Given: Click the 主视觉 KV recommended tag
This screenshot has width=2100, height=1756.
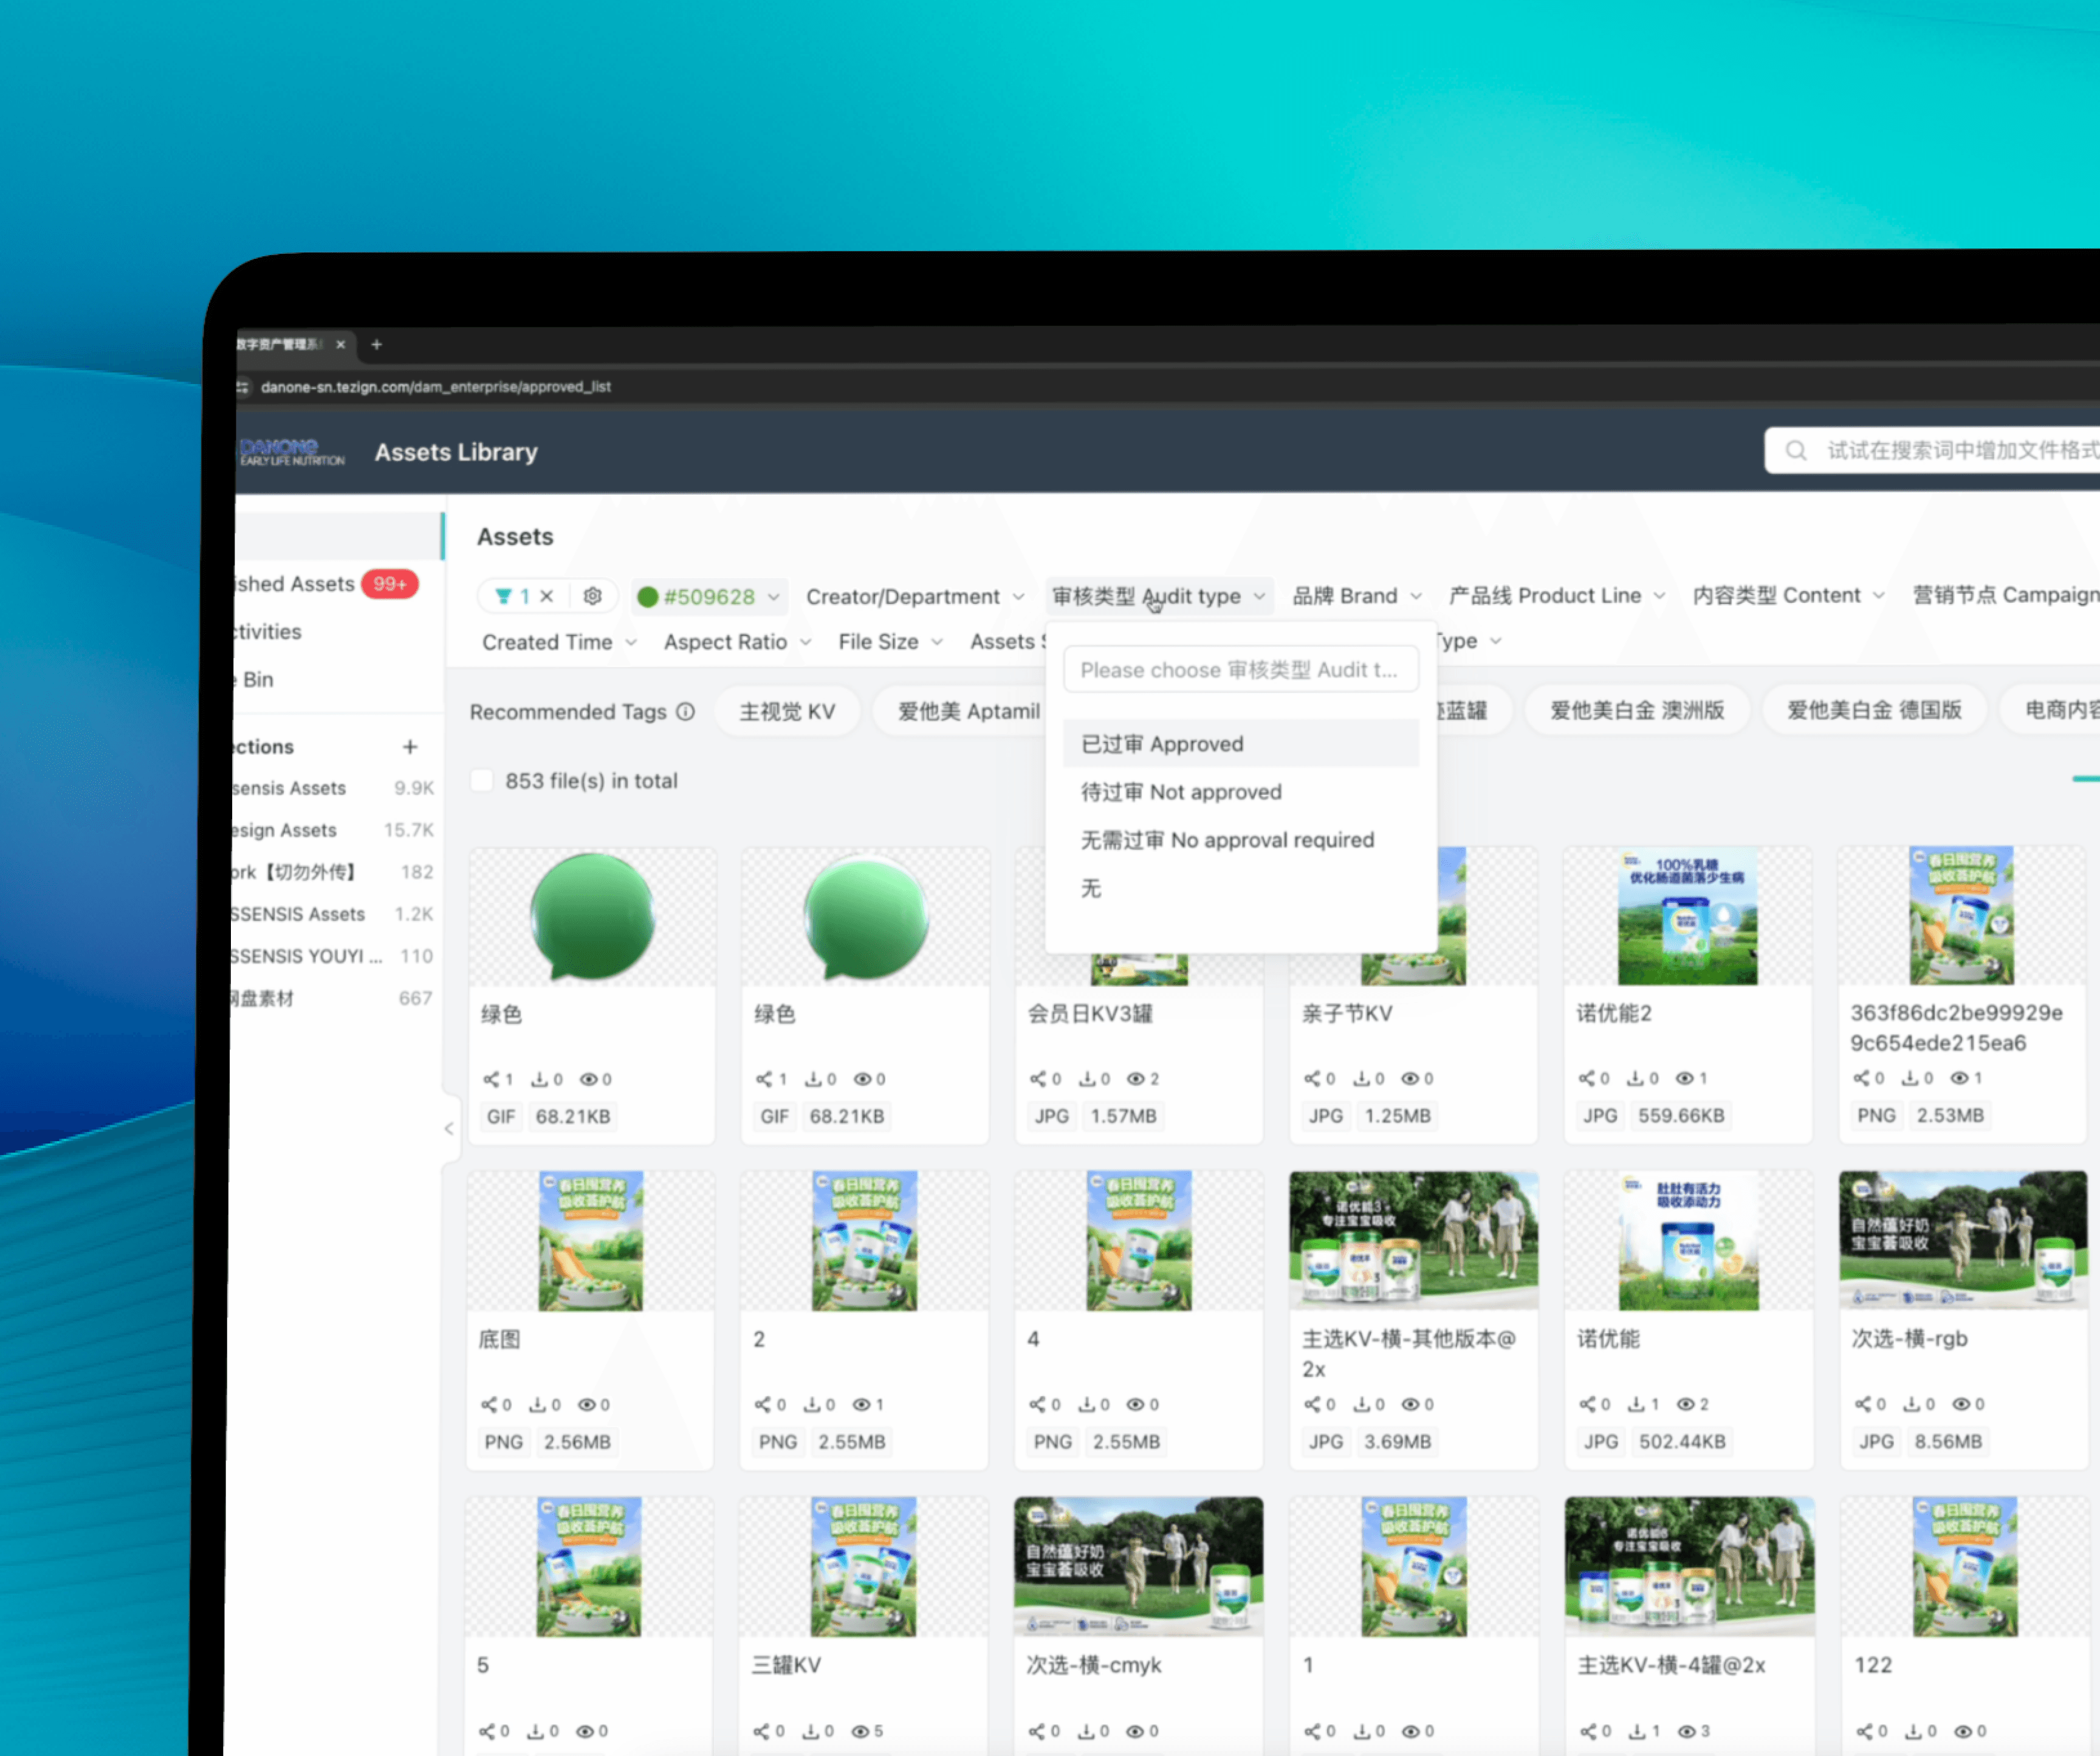Looking at the screenshot, I should (x=787, y=711).
